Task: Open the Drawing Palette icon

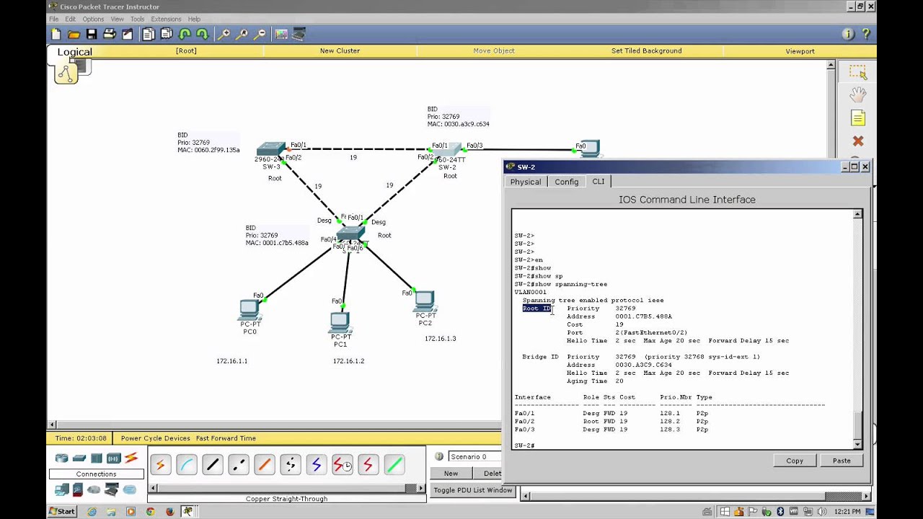Action: pyautogui.click(x=281, y=34)
